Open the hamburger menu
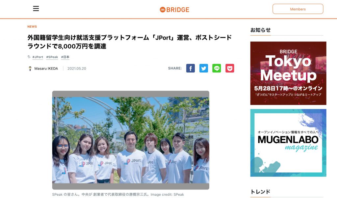 pyautogui.click(x=36, y=9)
